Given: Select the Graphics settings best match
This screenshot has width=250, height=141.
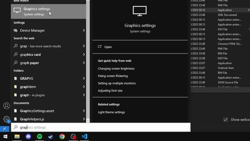Looking at the screenshot, I should point(48,11).
